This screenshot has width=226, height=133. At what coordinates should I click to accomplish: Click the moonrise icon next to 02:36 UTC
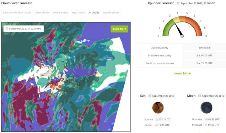(206, 120)
